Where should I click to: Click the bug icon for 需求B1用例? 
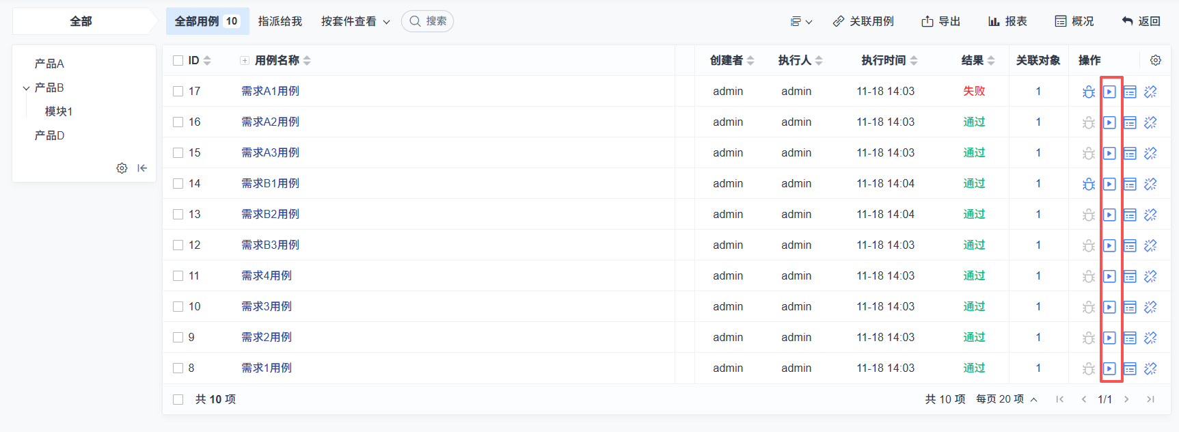pyautogui.click(x=1089, y=184)
